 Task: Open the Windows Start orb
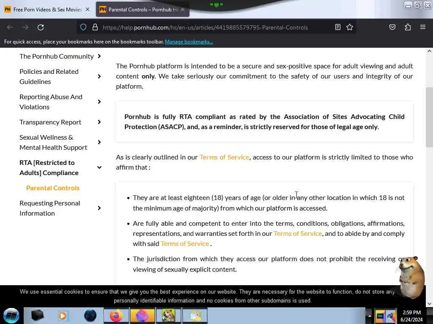pyautogui.click(x=11, y=316)
